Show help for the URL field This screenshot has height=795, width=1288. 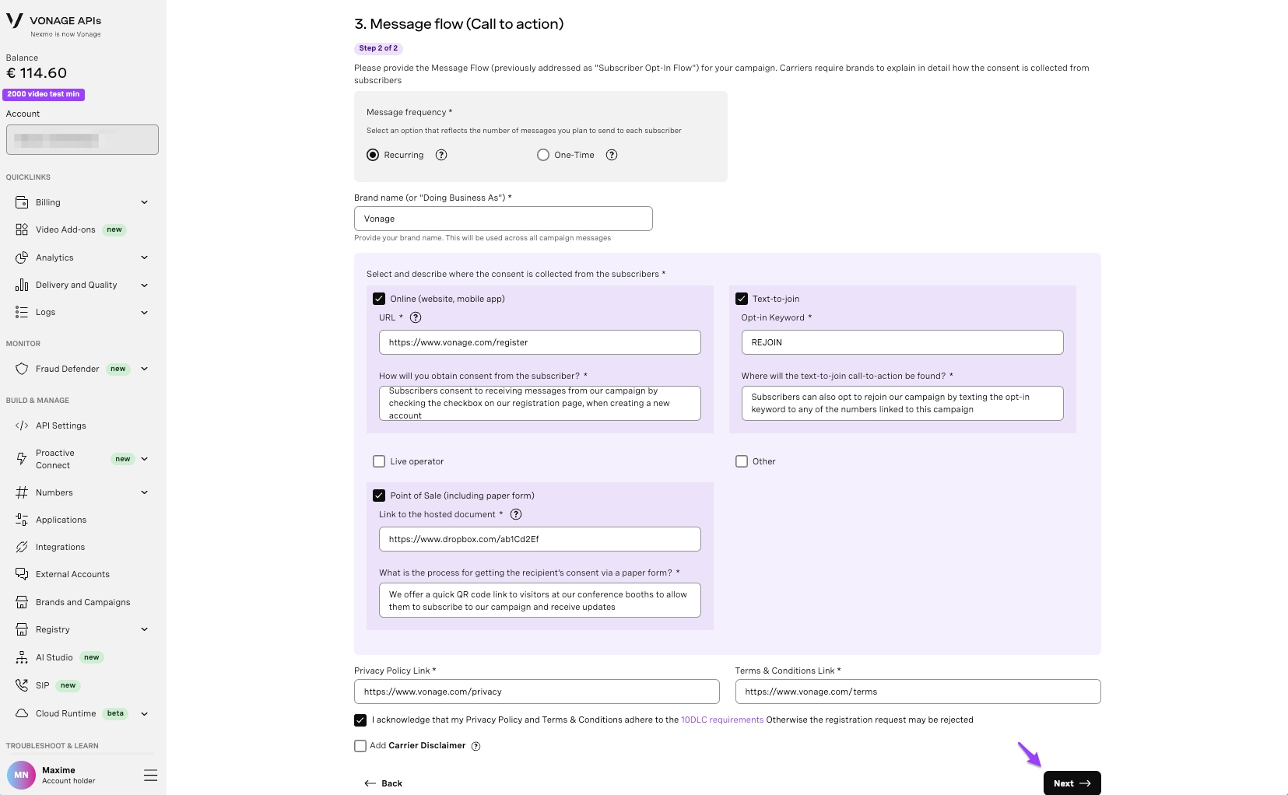[416, 317]
